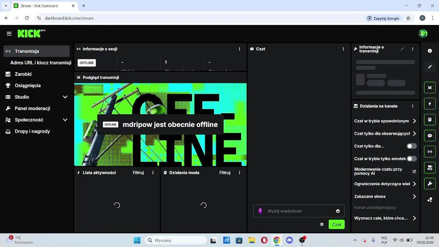Image resolution: width=439 pixels, height=247 pixels.
Task: Toggle Czat w trybie tylko emotek switch
Action: (412, 159)
